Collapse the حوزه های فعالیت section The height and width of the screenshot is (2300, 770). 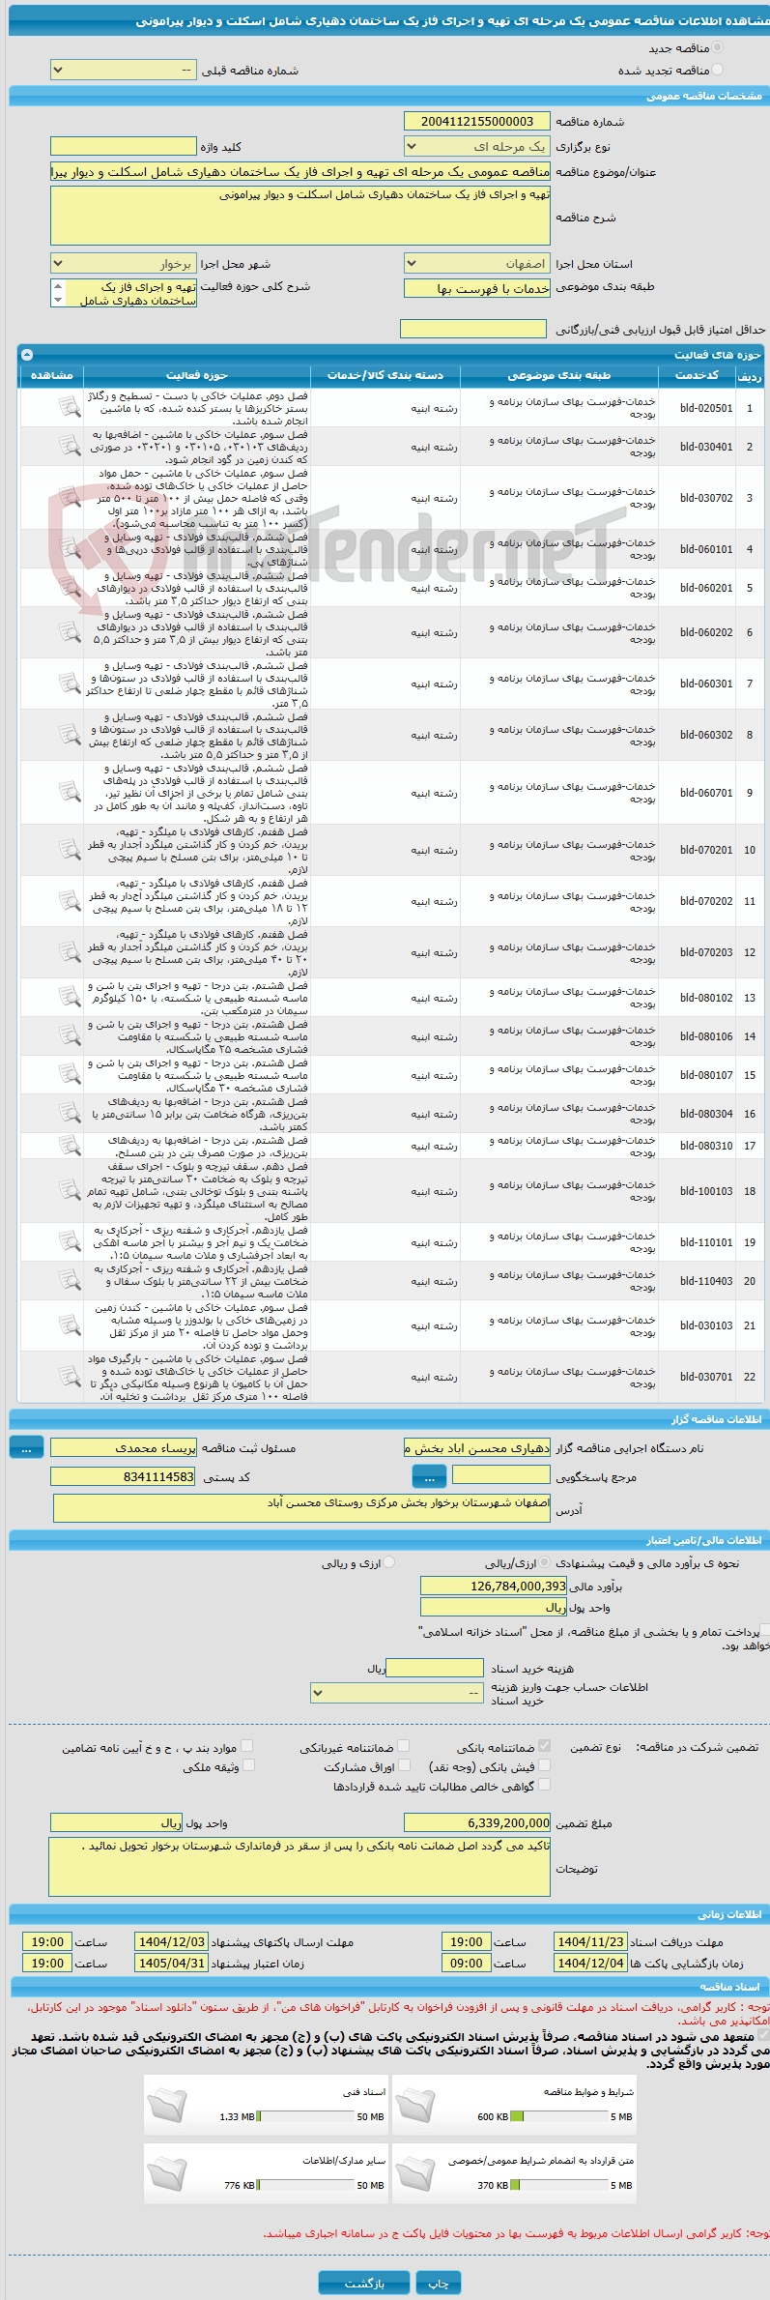(x=27, y=355)
